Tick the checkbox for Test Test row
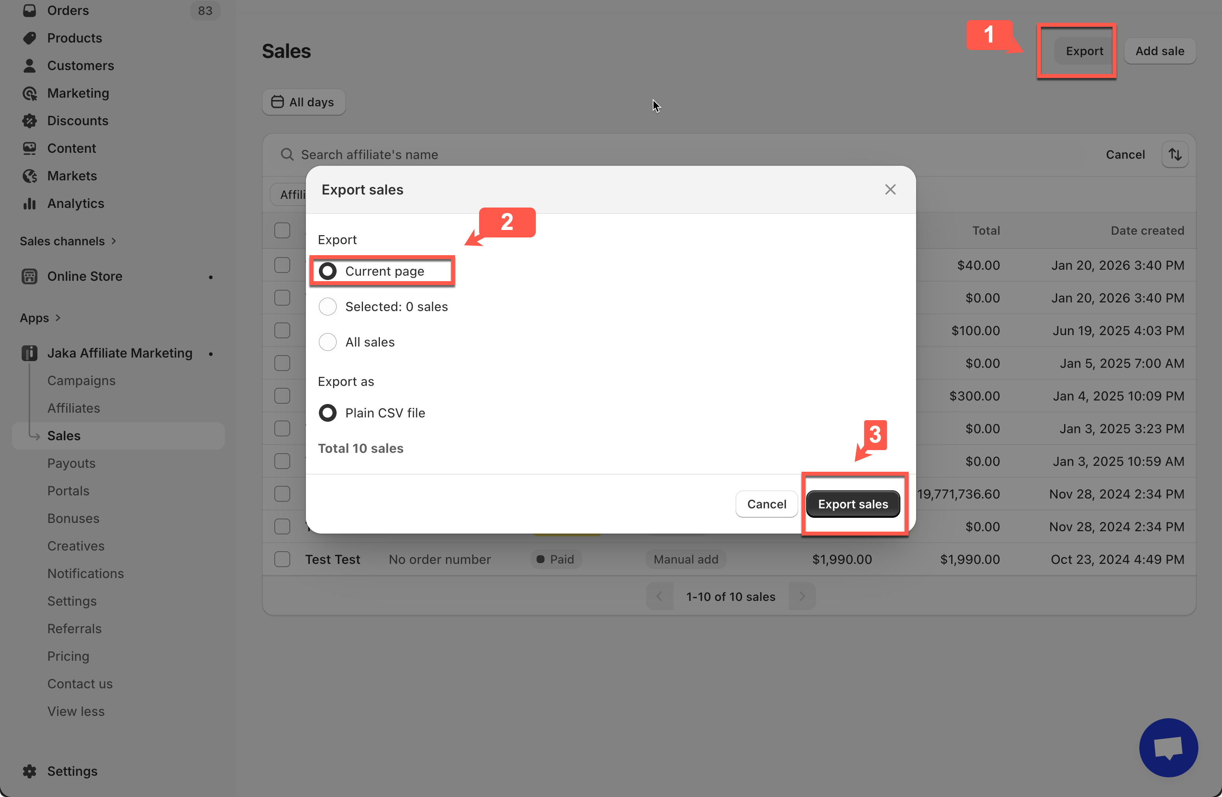 point(282,559)
